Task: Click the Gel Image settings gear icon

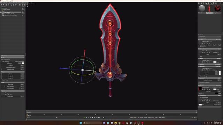Action: click(x=5, y=94)
